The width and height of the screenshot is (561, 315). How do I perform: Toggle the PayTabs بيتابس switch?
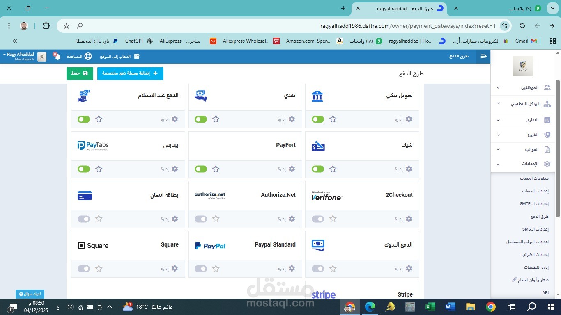84,169
